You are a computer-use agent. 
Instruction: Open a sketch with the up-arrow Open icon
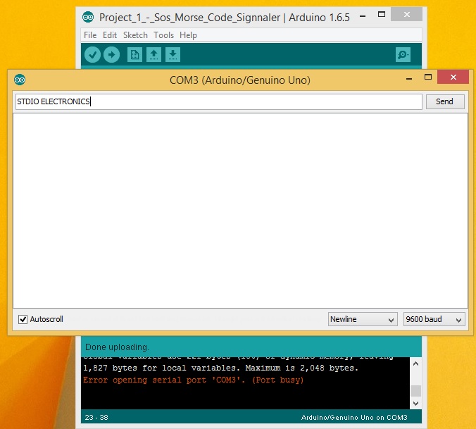click(154, 55)
